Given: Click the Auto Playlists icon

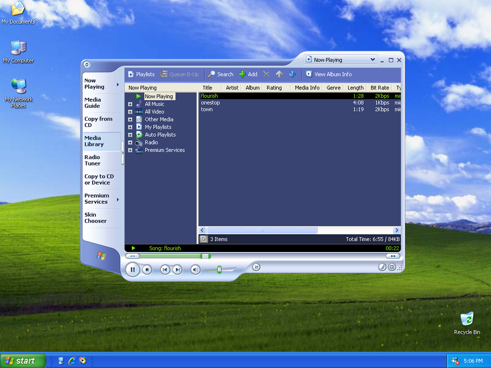Looking at the screenshot, I should pyautogui.click(x=139, y=134).
